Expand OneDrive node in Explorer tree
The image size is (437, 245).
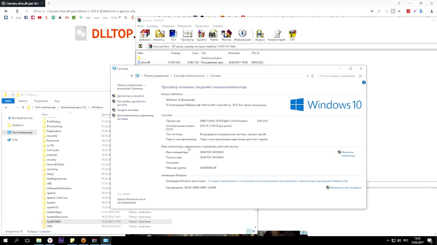coord(4,125)
